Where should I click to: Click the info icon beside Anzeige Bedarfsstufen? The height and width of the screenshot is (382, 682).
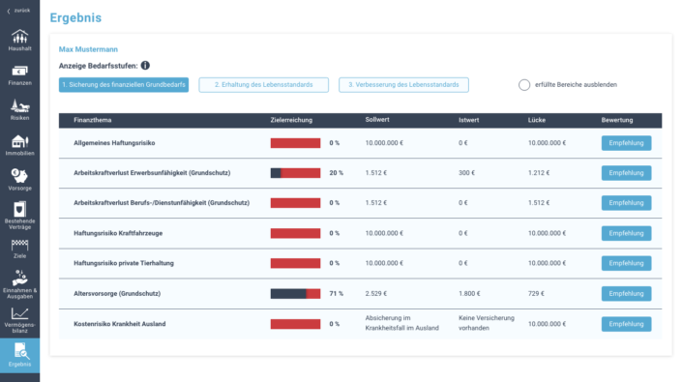tap(145, 66)
